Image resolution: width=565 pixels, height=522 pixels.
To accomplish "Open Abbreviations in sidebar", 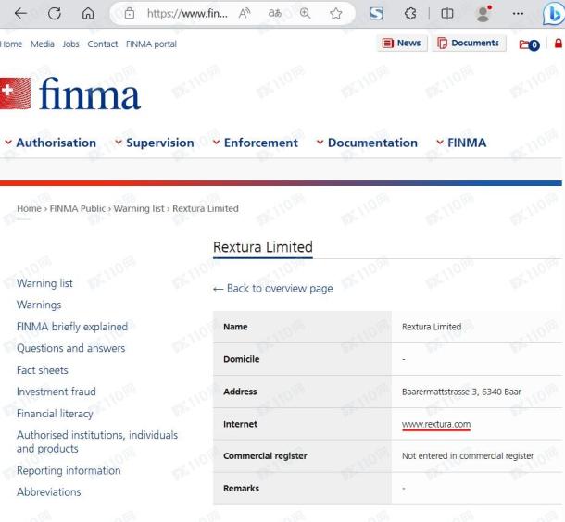I will point(49,492).
